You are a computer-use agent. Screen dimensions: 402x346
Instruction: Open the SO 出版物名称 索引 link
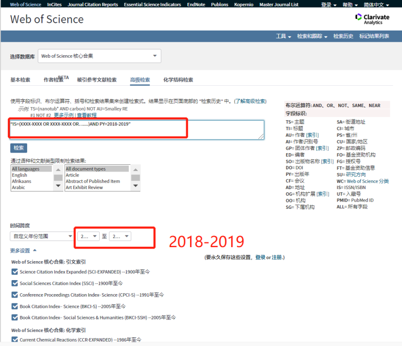pos(328,161)
